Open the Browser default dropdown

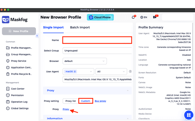pyautogui.click(x=85, y=61)
